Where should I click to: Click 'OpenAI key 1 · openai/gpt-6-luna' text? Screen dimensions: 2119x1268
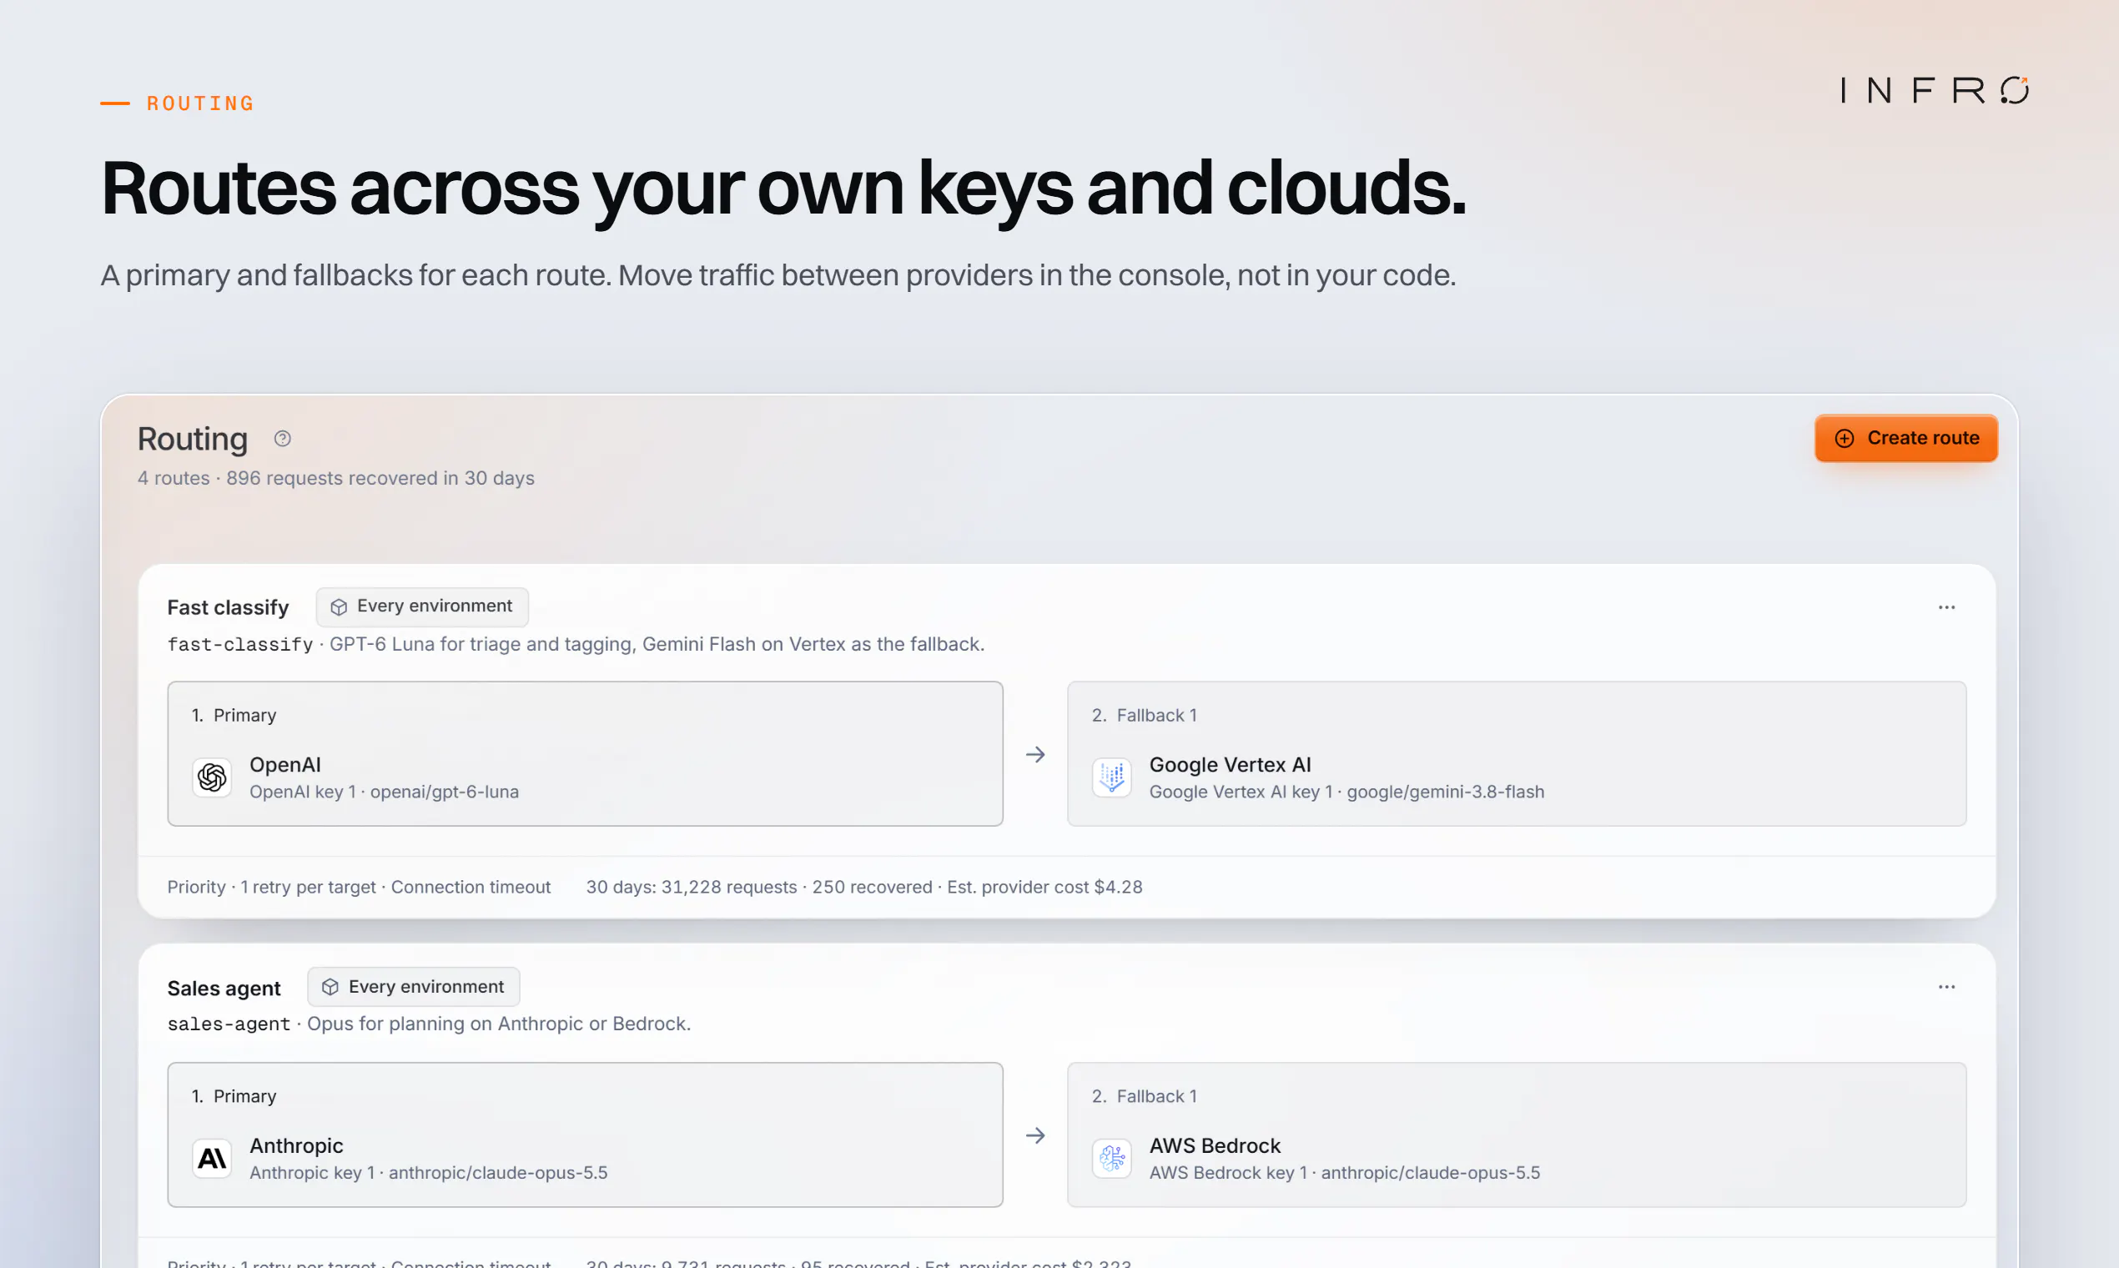[384, 792]
